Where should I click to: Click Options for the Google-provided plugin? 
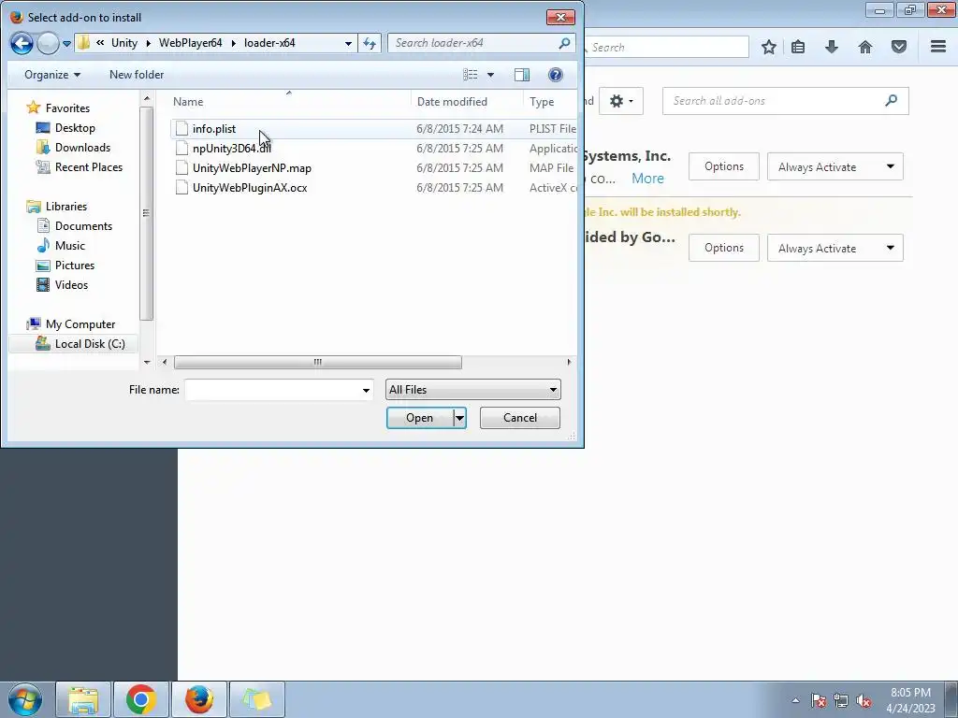[724, 247]
